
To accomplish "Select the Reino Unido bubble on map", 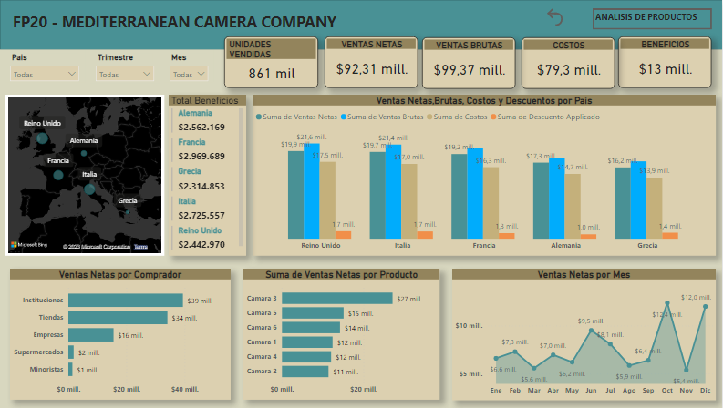I will [41, 138].
